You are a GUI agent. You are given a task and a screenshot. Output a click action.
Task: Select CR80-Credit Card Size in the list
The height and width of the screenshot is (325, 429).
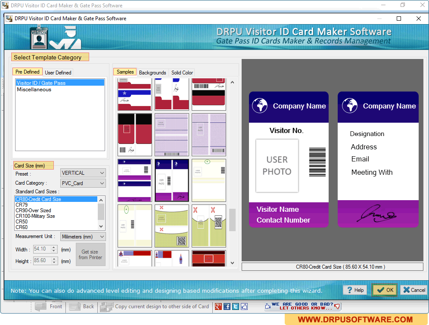pos(56,199)
